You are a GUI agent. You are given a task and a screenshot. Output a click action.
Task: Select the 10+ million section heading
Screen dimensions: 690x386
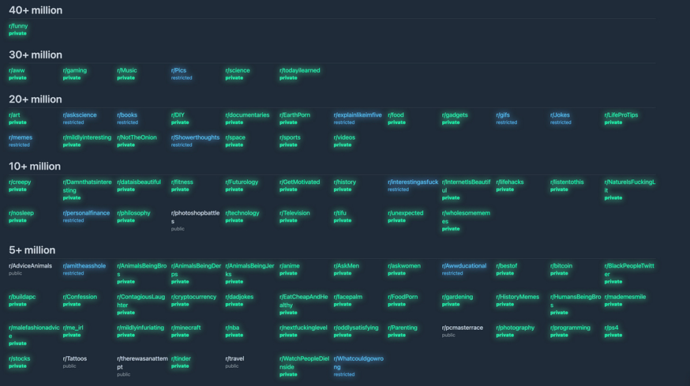[x=35, y=167]
